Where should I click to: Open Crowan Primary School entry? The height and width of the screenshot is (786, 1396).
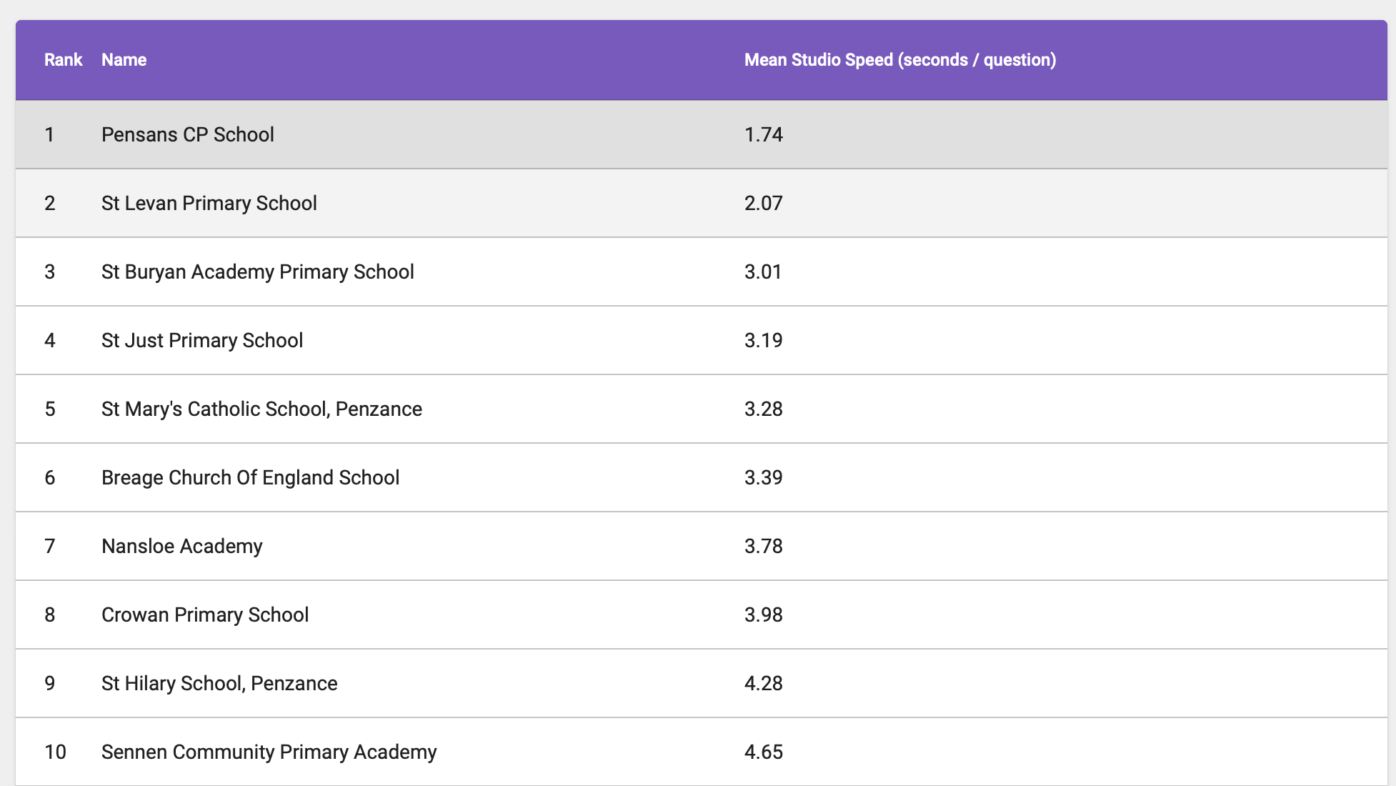(204, 615)
